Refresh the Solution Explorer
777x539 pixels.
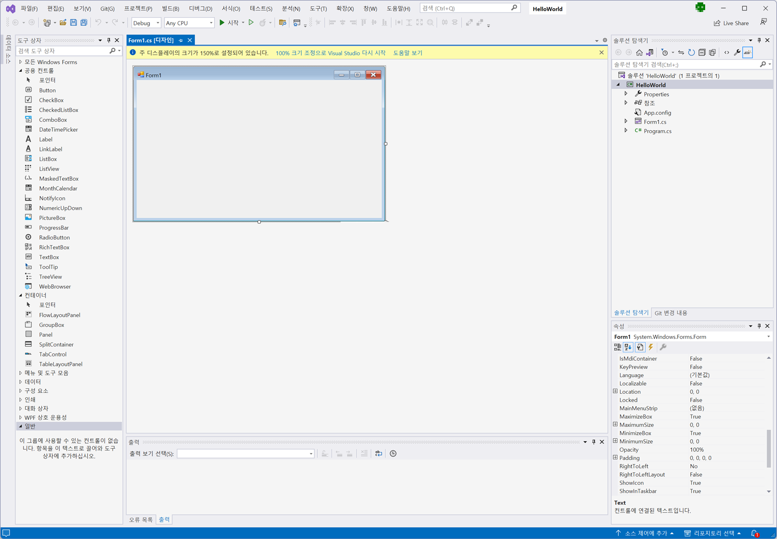pyautogui.click(x=691, y=52)
